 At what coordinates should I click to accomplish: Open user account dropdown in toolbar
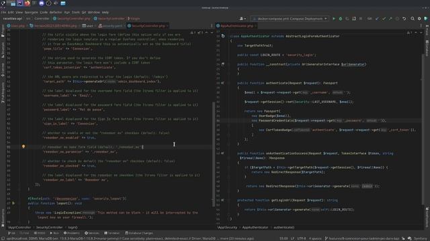click(x=243, y=19)
